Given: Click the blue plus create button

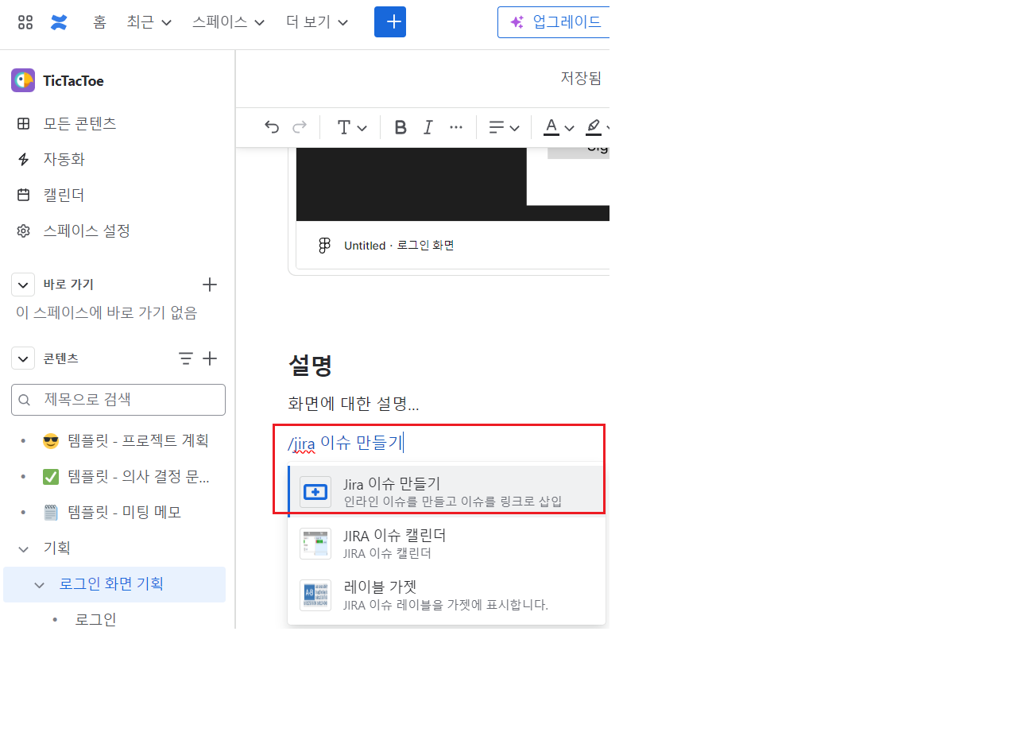Looking at the screenshot, I should (390, 22).
